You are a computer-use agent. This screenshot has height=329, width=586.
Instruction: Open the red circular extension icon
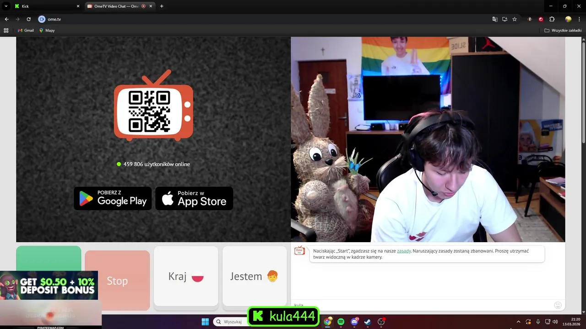tap(541, 19)
